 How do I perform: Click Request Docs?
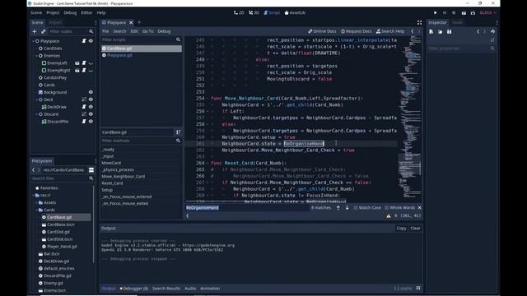click(x=356, y=31)
